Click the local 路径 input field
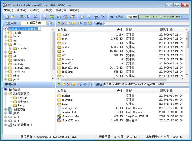192x141 pixels. point(146,84)
